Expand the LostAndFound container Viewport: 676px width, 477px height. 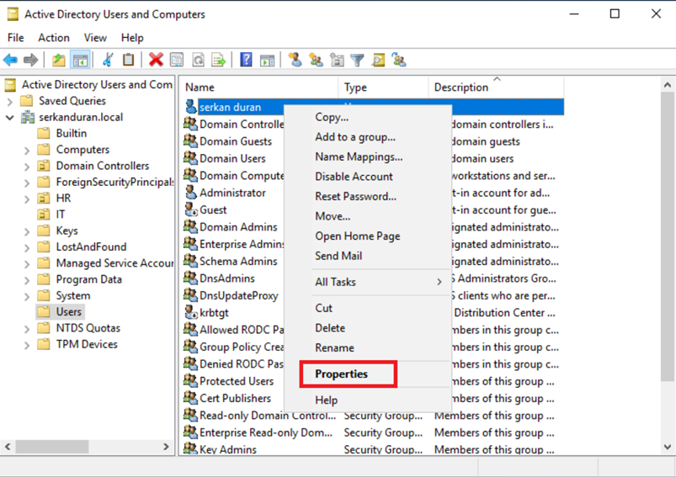click(27, 248)
